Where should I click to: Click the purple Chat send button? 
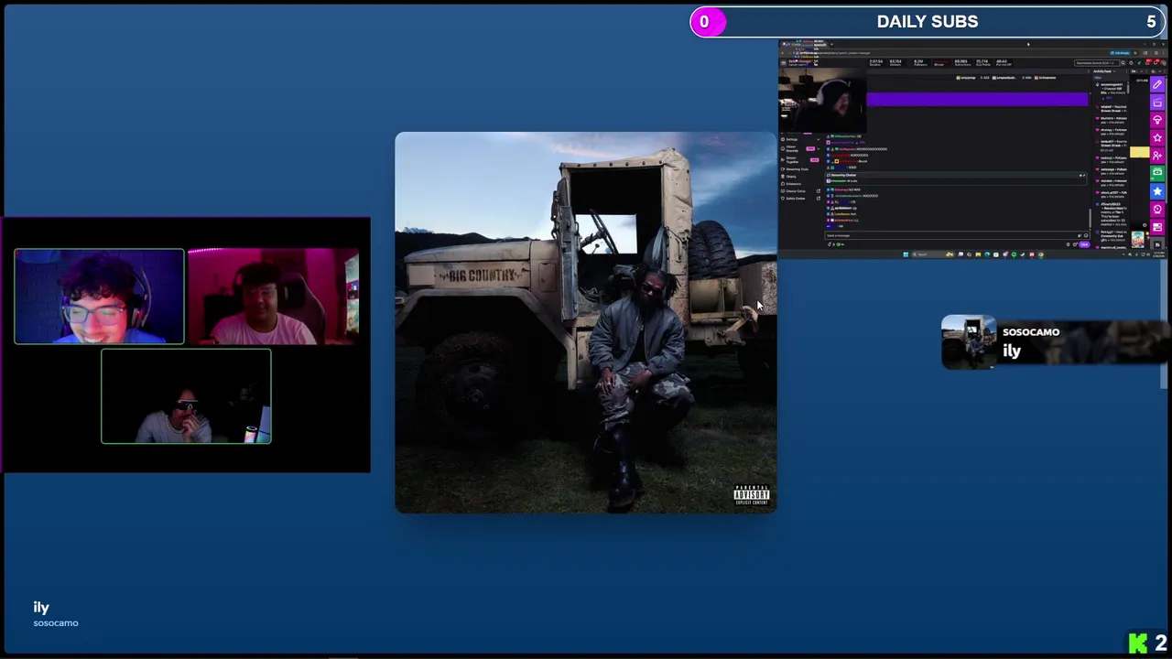[x=1084, y=244]
